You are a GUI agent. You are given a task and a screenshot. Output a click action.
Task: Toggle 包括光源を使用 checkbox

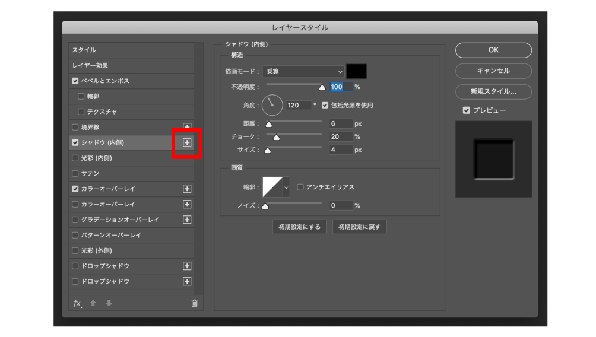tap(325, 105)
